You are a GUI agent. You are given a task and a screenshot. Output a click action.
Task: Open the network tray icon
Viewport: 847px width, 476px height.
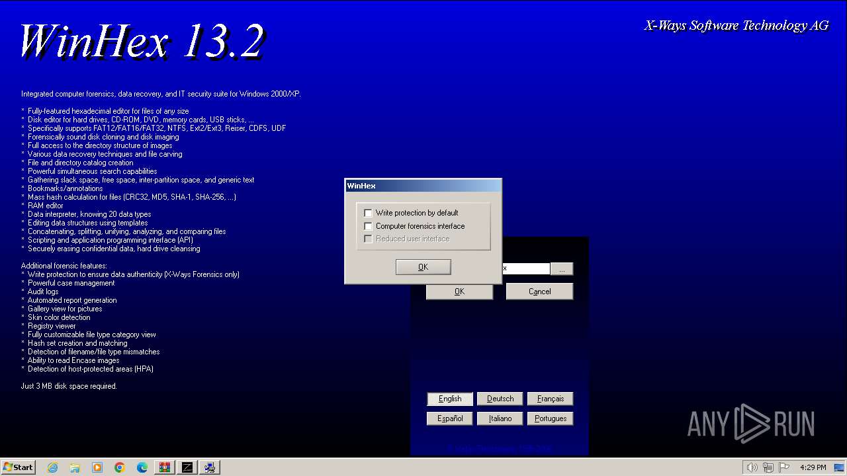coord(768,467)
